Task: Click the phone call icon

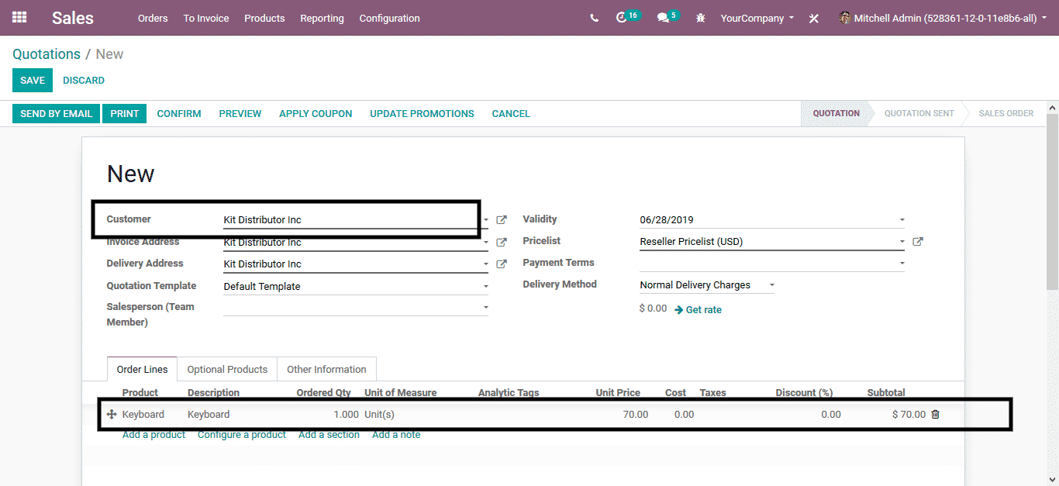Action: coord(594,18)
